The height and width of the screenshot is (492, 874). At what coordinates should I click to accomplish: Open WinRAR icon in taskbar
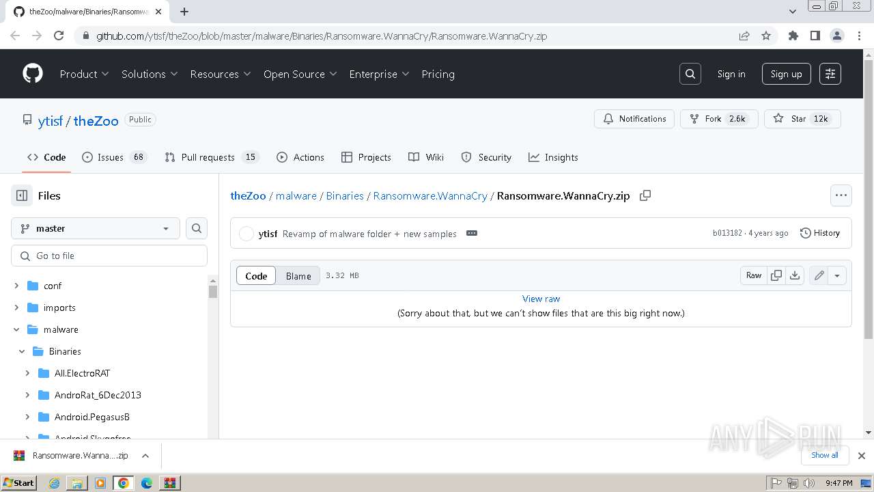pyautogui.click(x=170, y=483)
